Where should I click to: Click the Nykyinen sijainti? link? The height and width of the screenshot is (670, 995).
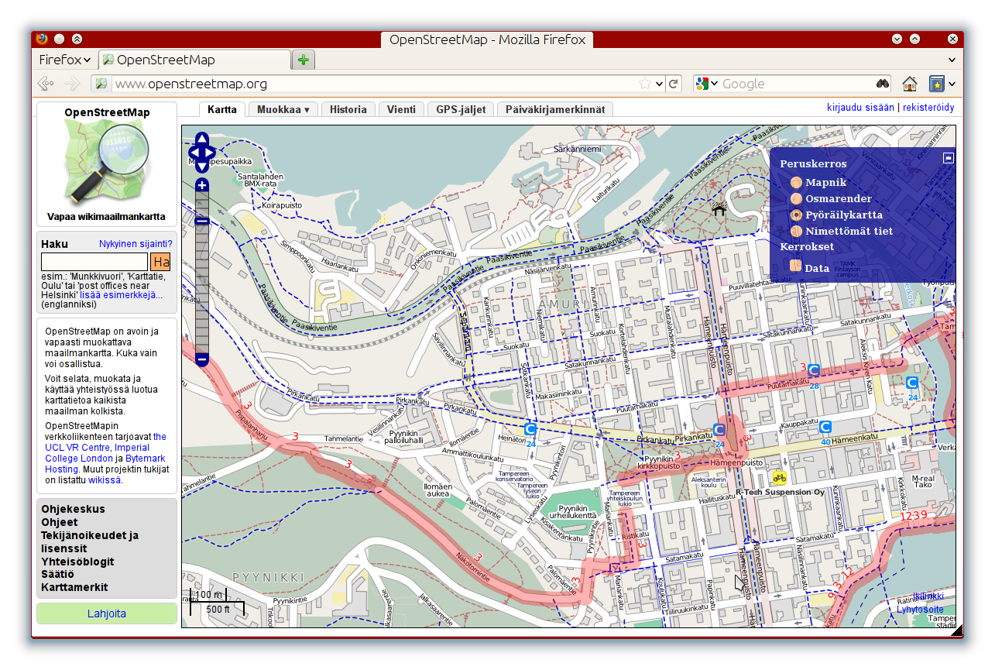(x=136, y=244)
